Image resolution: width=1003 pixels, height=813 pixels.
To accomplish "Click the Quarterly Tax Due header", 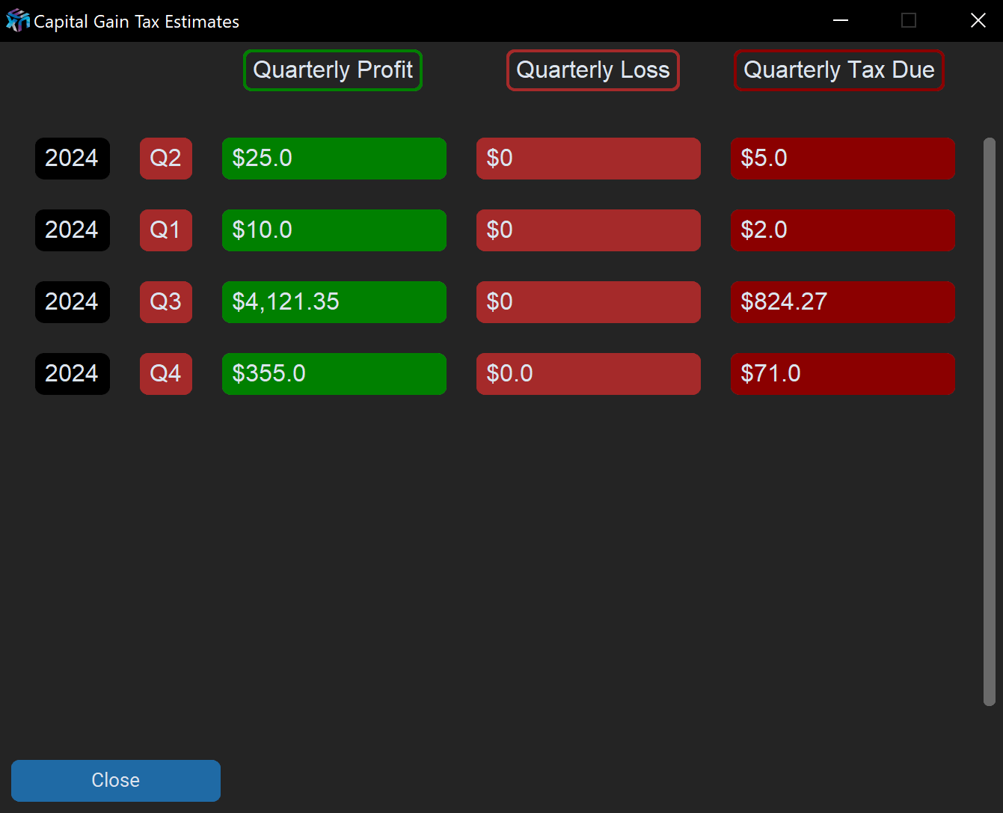I will (x=838, y=70).
